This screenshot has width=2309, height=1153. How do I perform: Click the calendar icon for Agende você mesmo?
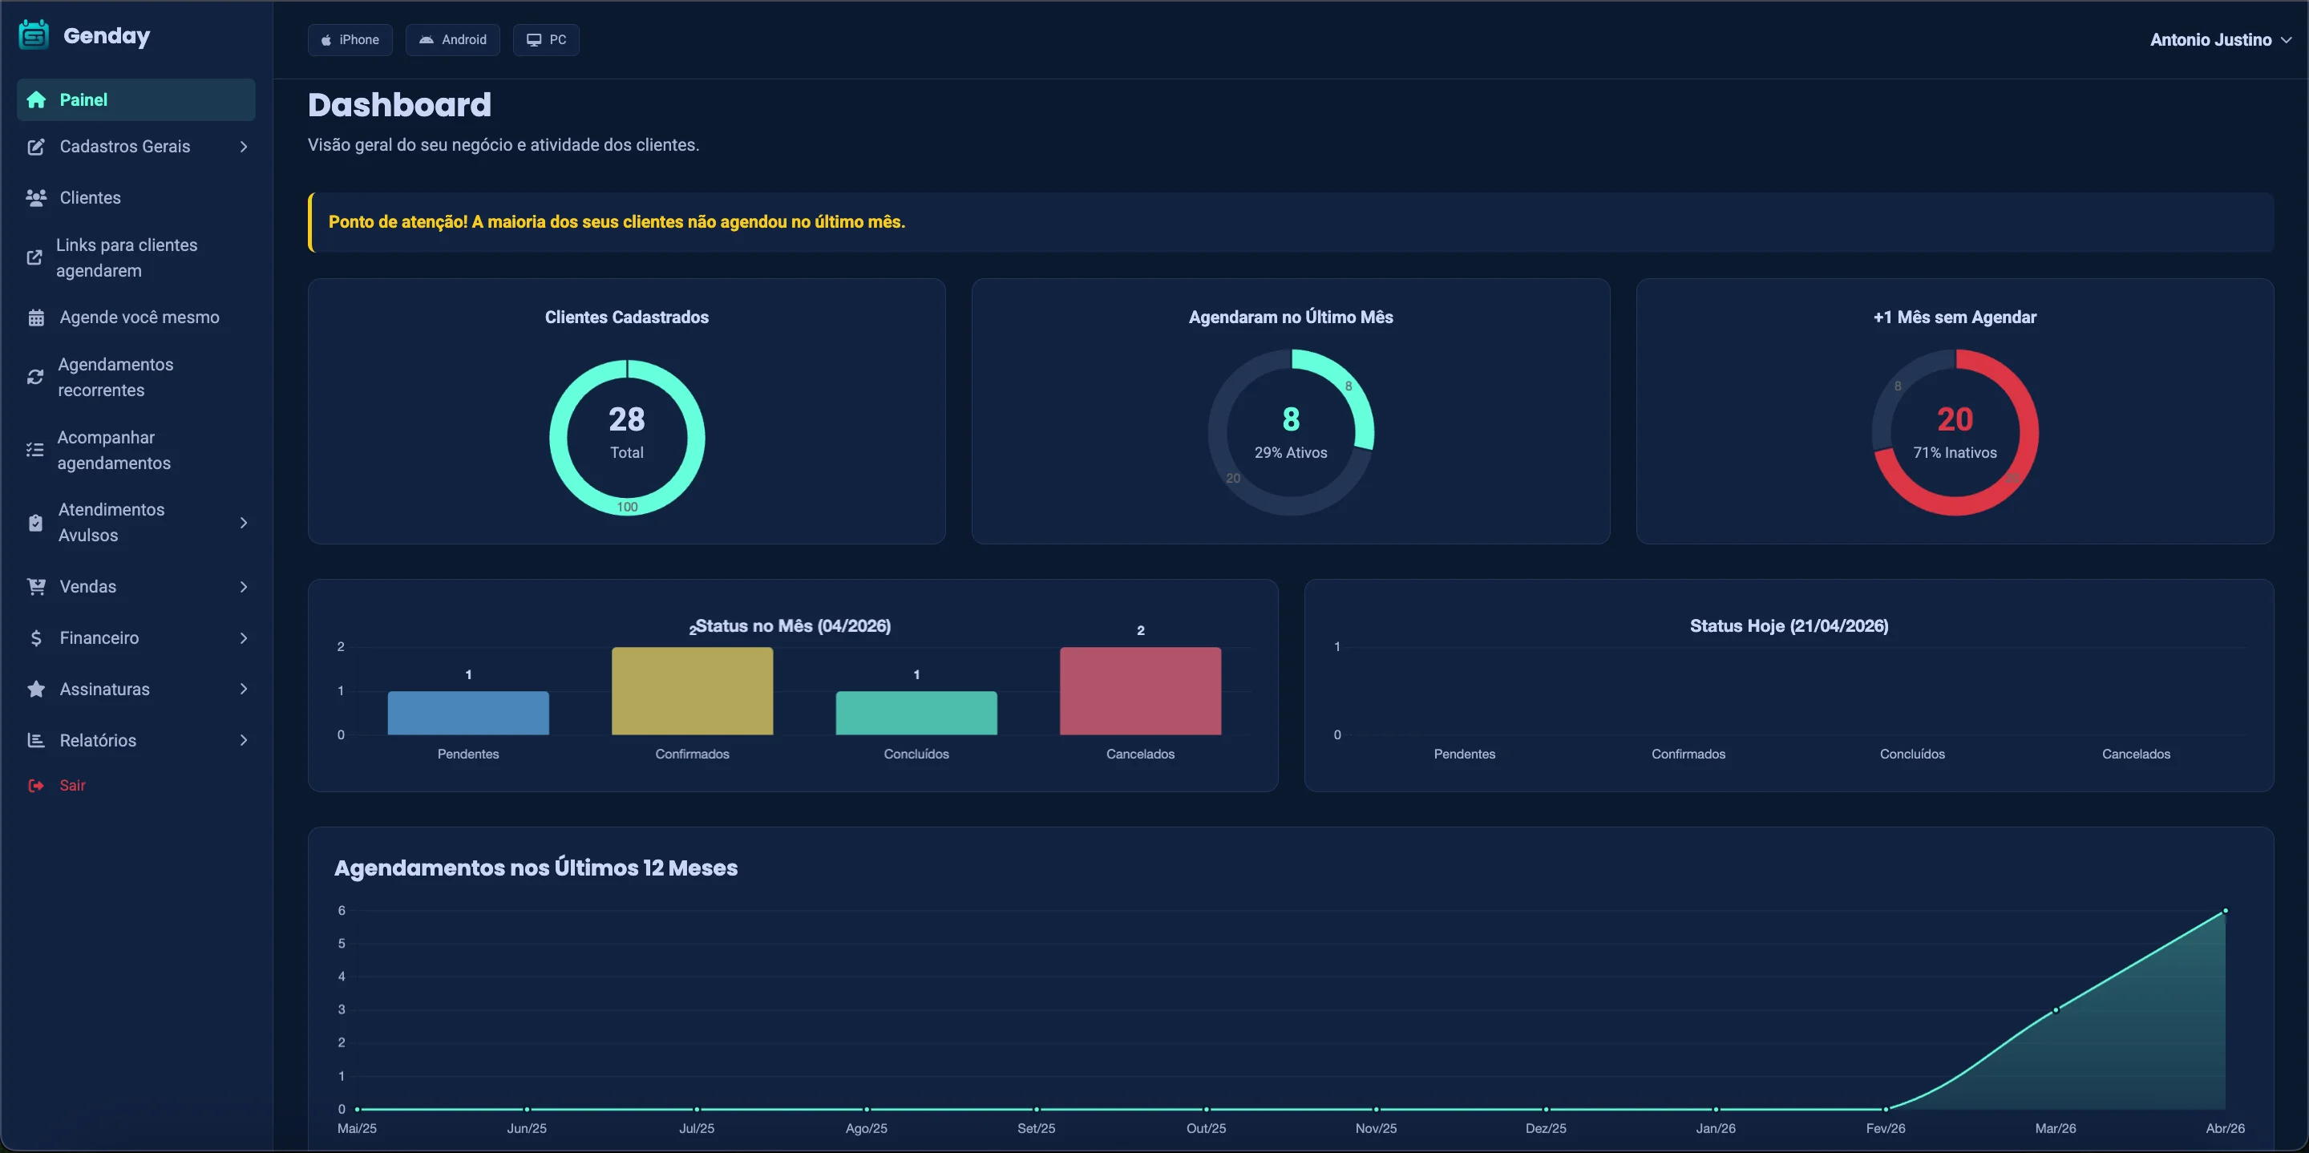point(36,318)
